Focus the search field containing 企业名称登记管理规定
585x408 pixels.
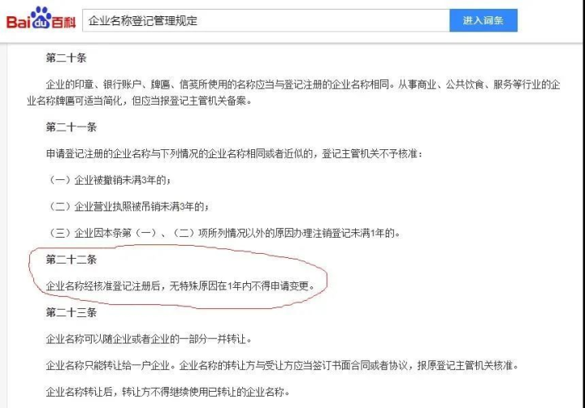(266, 20)
